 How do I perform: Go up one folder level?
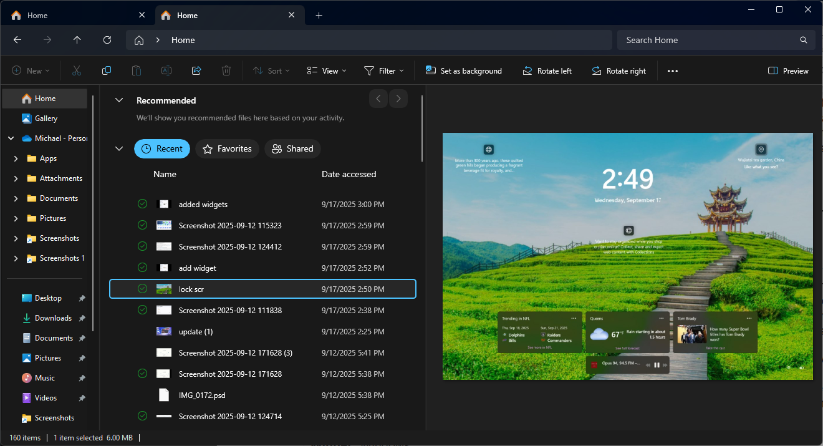tap(77, 40)
